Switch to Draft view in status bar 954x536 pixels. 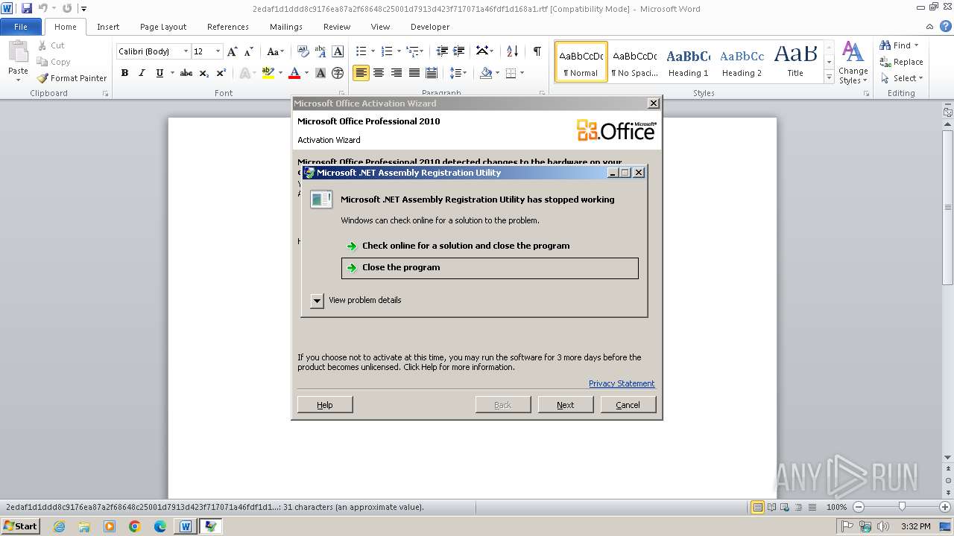point(812,507)
